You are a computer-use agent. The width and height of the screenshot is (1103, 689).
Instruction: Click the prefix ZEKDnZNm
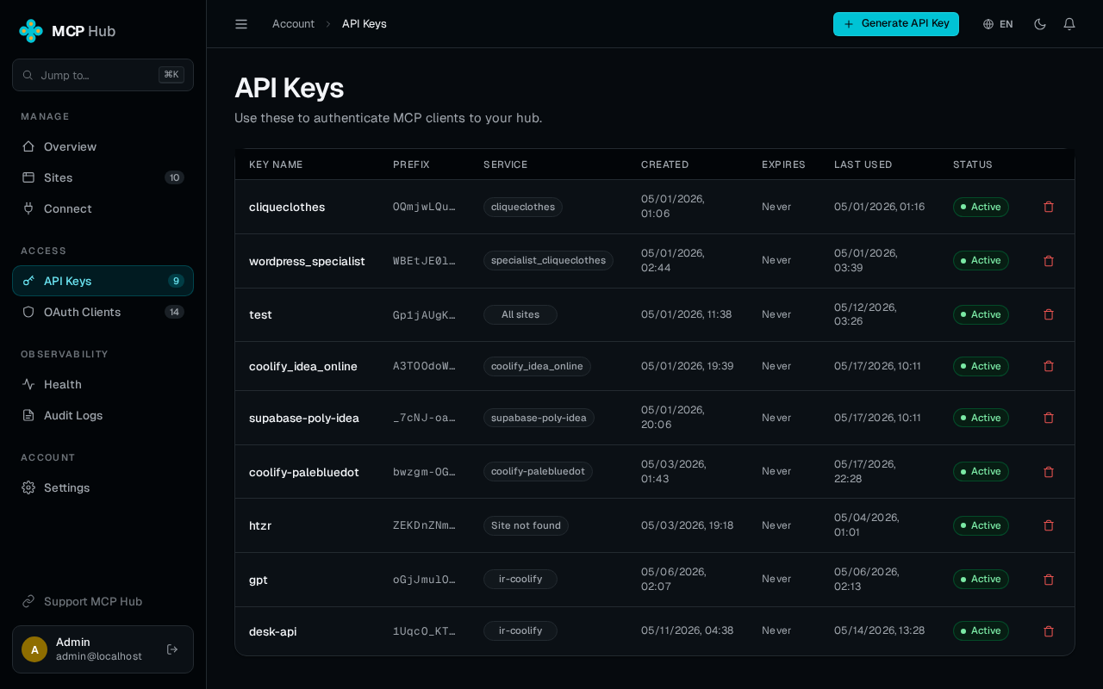tap(424, 525)
